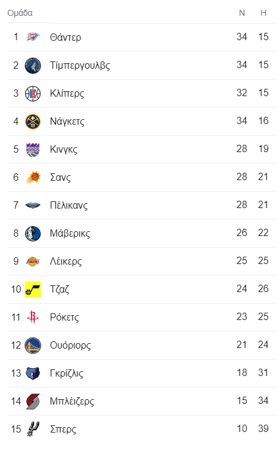Click the Lakers logo icon

point(33,262)
